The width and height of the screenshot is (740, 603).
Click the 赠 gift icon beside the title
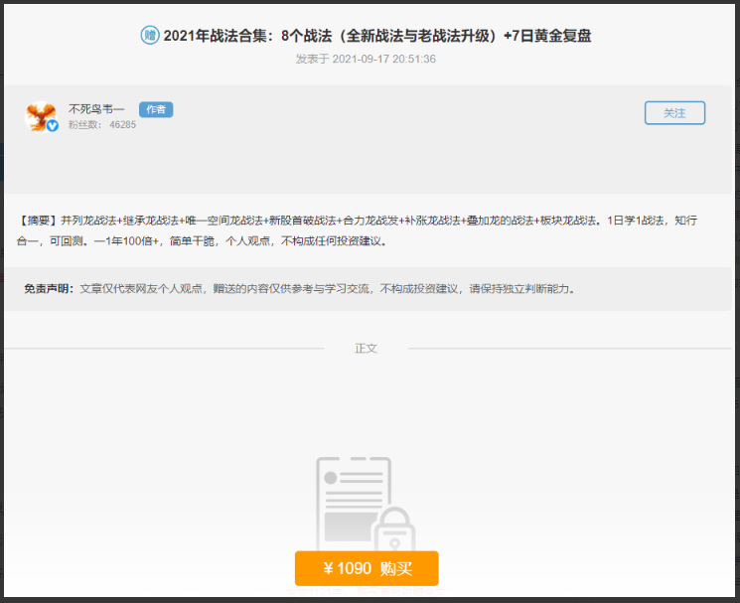click(x=149, y=36)
